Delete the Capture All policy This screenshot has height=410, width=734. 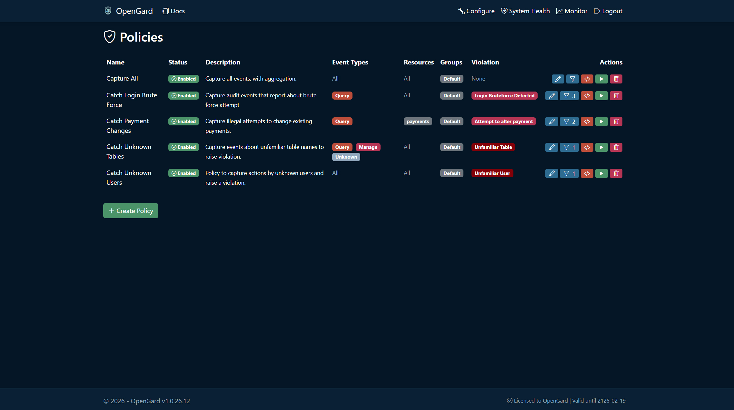pyautogui.click(x=616, y=79)
